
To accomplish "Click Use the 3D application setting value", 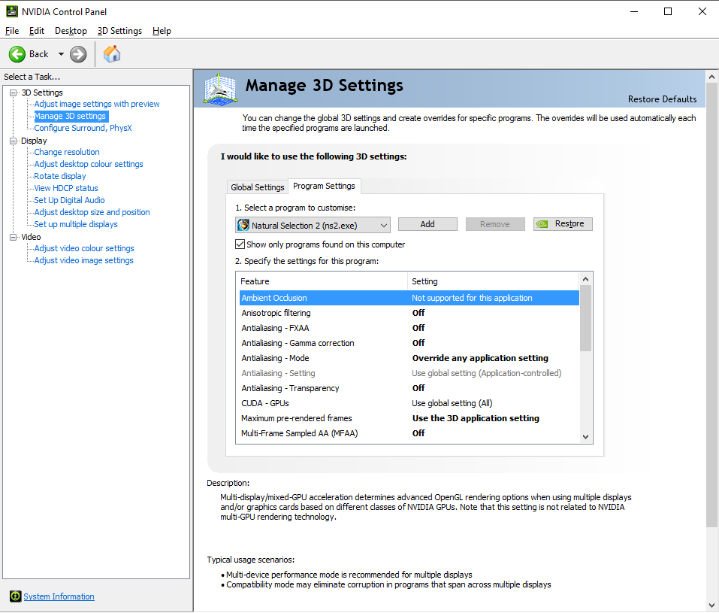I will pyautogui.click(x=476, y=418).
